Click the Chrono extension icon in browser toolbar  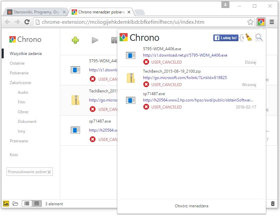[261, 22]
